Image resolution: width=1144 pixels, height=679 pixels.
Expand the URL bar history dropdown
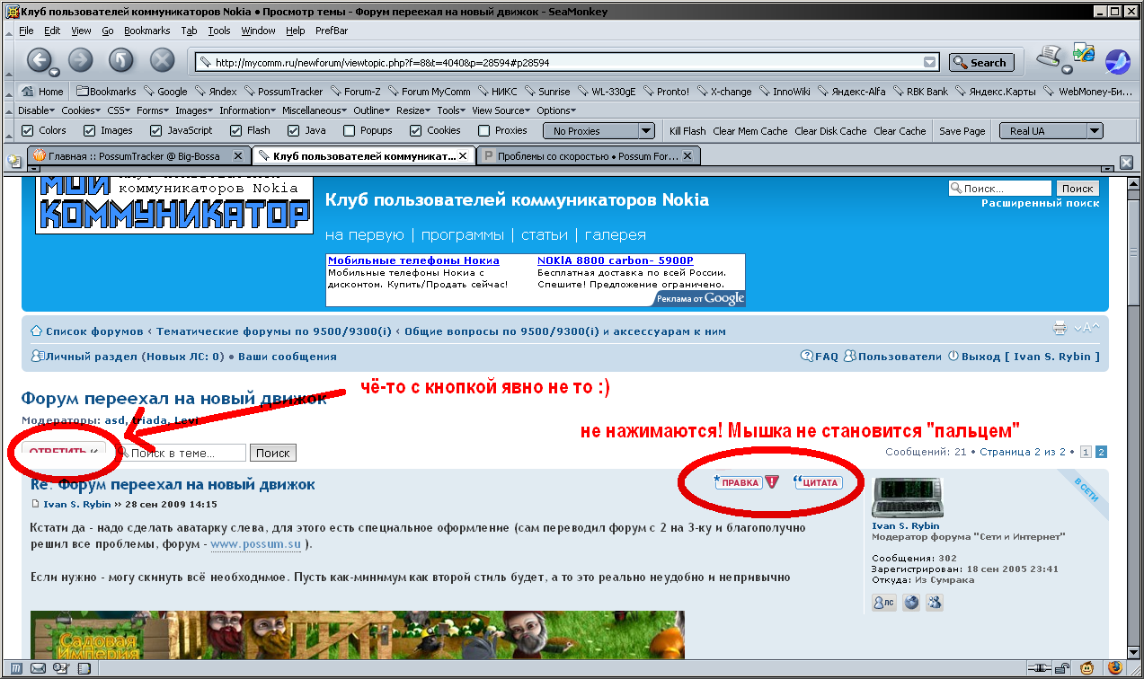(930, 63)
